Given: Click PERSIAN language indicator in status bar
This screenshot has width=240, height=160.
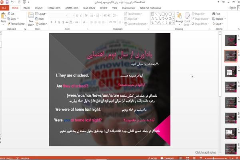Looking at the screenshot, I should tap(25, 158).
